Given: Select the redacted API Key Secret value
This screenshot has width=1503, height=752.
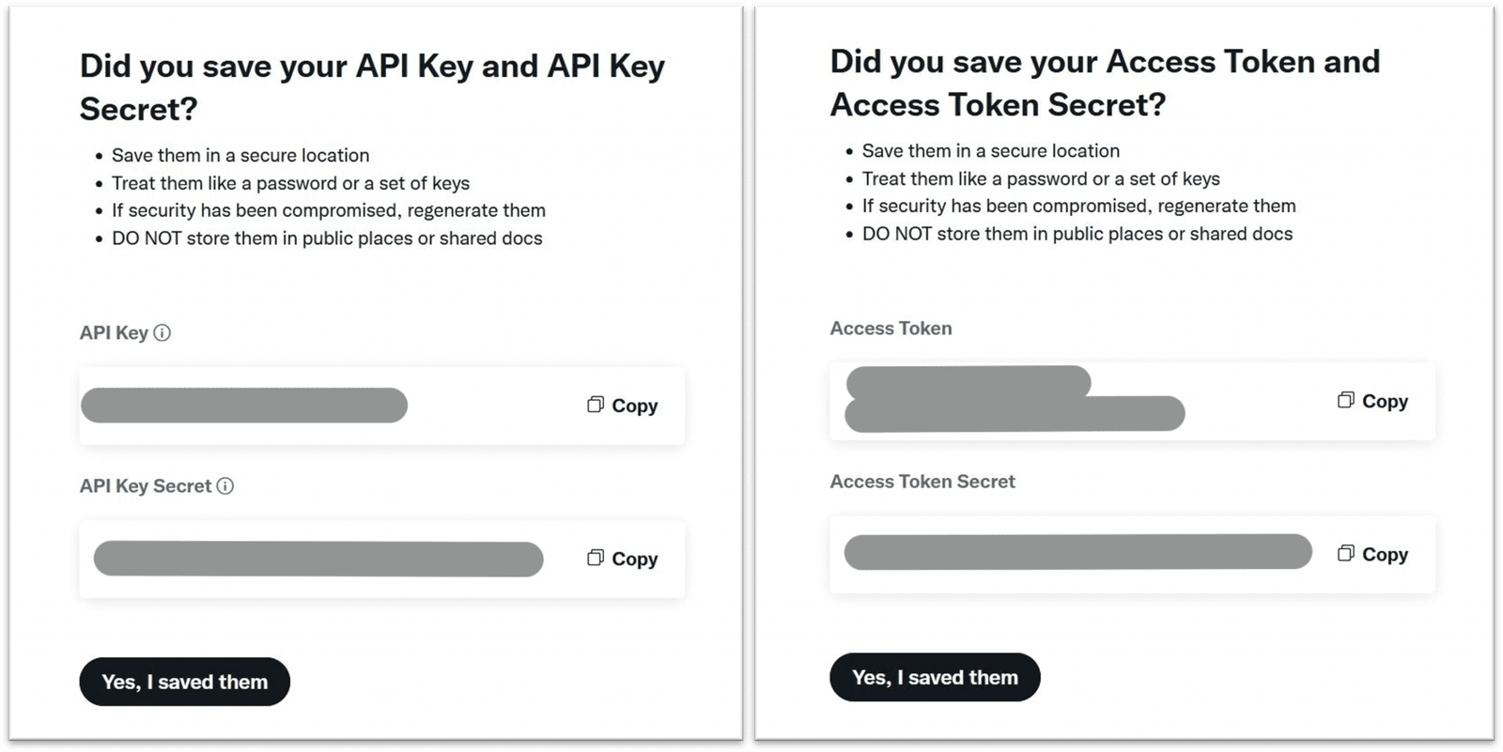Looking at the screenshot, I should (318, 559).
